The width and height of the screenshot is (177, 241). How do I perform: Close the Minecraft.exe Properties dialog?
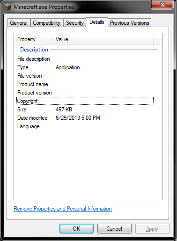click(162, 5)
